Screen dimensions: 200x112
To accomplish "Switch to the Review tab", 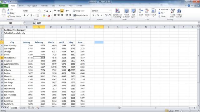I will coord(62,6).
